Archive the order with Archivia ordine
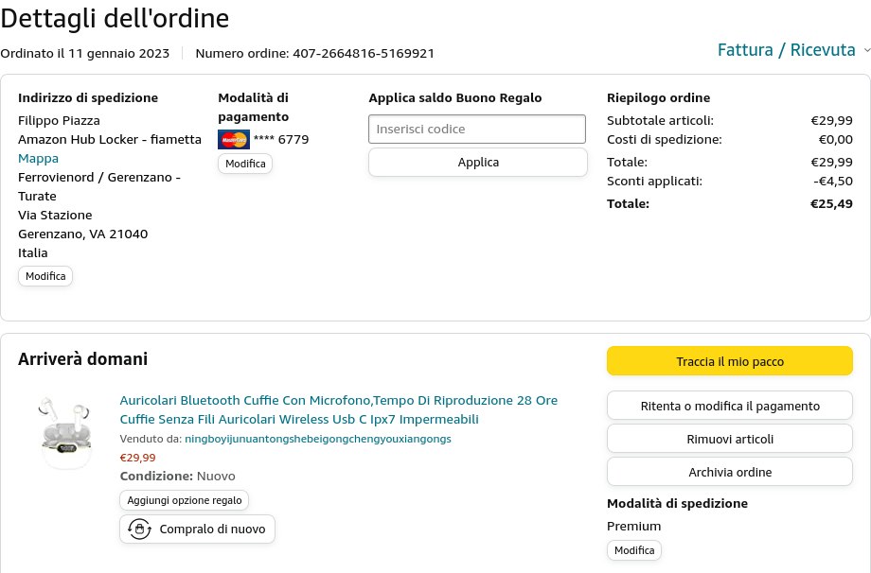This screenshot has width=871, height=573. (729, 472)
